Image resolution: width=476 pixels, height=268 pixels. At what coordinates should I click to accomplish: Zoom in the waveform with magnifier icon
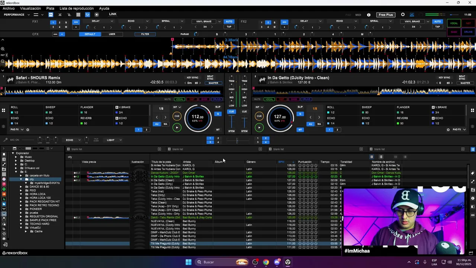pyautogui.click(x=3, y=49)
